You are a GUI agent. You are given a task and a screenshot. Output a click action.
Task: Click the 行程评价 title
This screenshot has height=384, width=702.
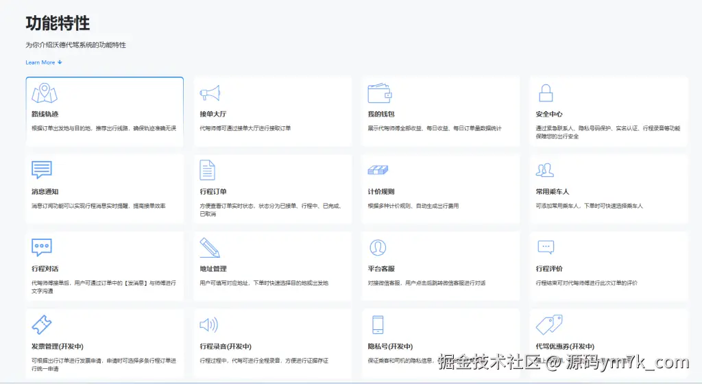pos(549,269)
